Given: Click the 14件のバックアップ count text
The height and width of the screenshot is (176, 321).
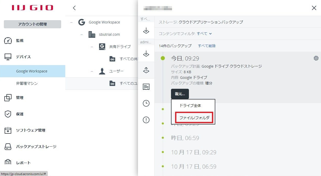Looking at the screenshot, I should pyautogui.click(x=175, y=46).
